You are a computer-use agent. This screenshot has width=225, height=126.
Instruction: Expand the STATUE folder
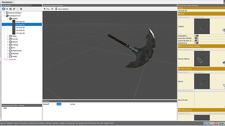click(8, 45)
